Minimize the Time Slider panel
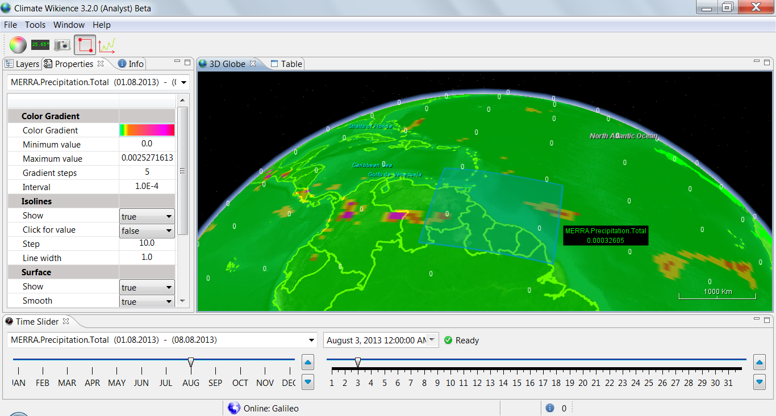776x416 pixels. 757,319
